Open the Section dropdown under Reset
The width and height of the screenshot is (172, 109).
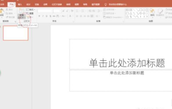pos(30,17)
